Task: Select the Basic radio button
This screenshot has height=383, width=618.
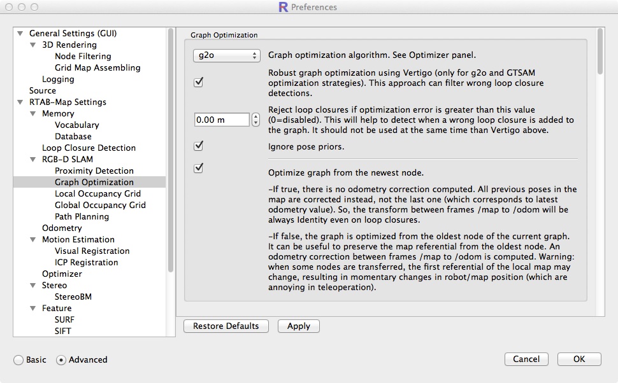Action: pyautogui.click(x=19, y=360)
